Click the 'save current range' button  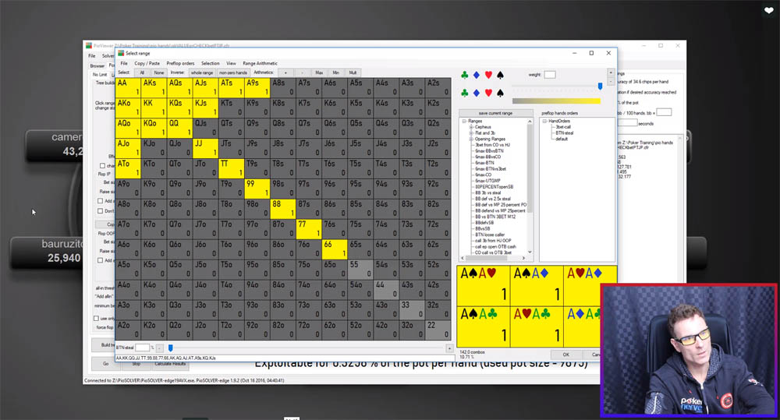tap(495, 113)
